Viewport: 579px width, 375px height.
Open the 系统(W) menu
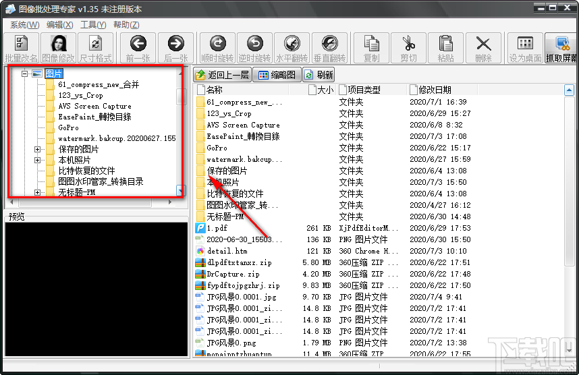(x=24, y=25)
